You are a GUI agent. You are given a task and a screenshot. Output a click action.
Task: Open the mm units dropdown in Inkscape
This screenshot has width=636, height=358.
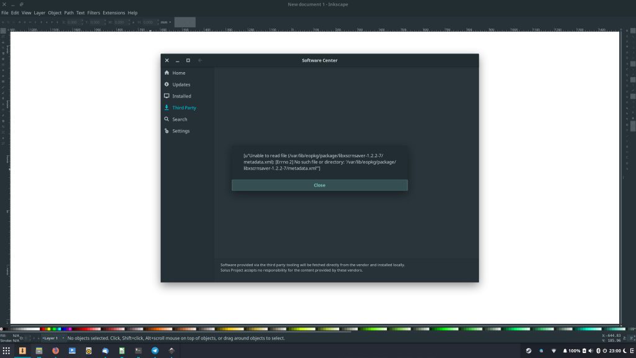coord(166,22)
